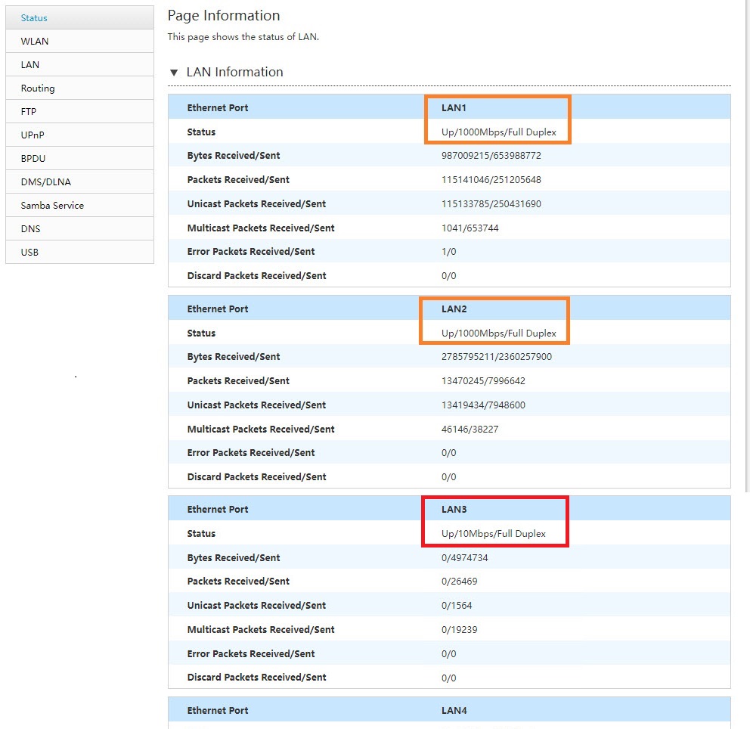
Task: Click the value 46146/38227
Action: click(470, 430)
